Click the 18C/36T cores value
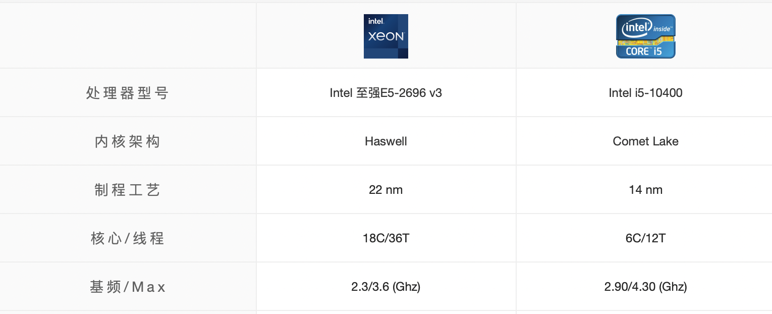The height and width of the screenshot is (314, 772). click(x=385, y=238)
